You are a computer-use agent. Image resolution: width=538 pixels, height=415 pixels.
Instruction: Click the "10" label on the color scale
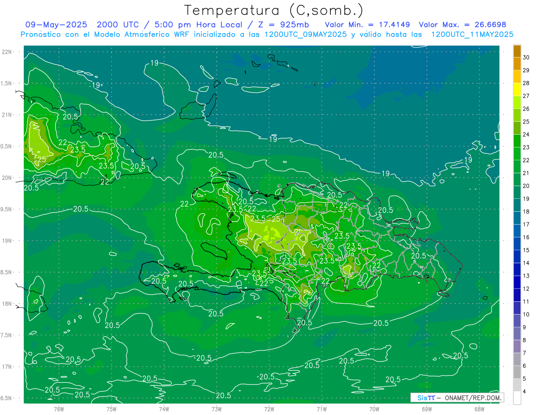[526, 314]
